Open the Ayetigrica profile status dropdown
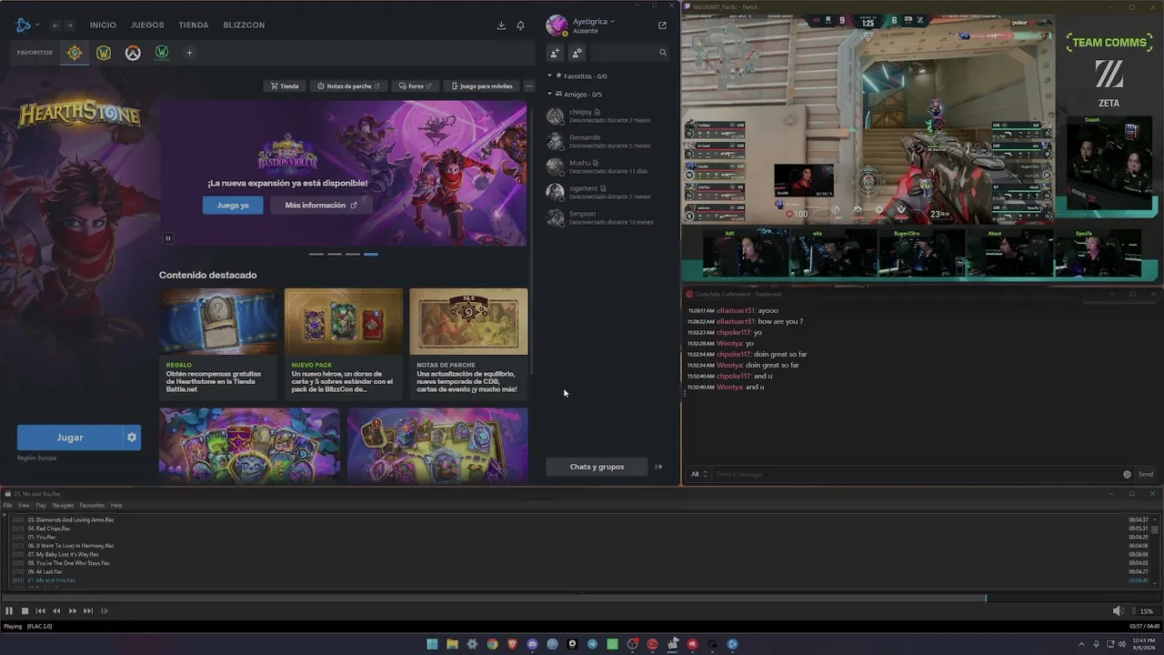Viewport: 1164px width, 655px height. click(x=594, y=21)
